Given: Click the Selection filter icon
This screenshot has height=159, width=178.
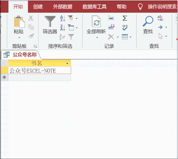Looking at the screenshot, I should pyautogui.click(x=71, y=18).
